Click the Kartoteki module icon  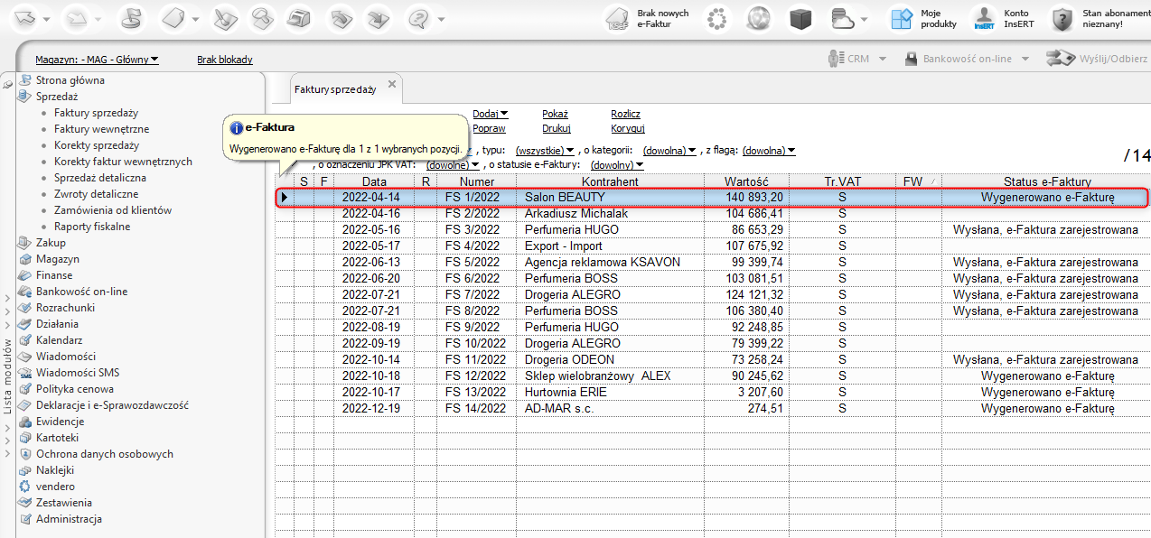tap(26, 438)
